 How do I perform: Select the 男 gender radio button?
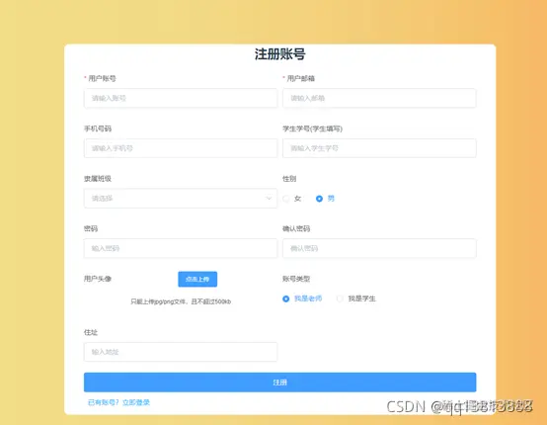point(319,199)
